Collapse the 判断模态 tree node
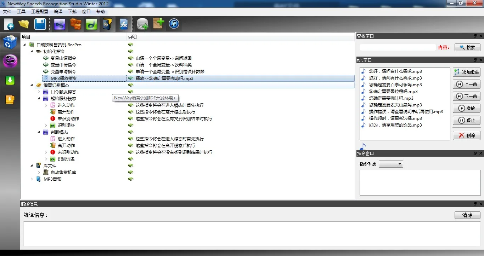Viewport: 484px width, 256px height. coord(39,132)
